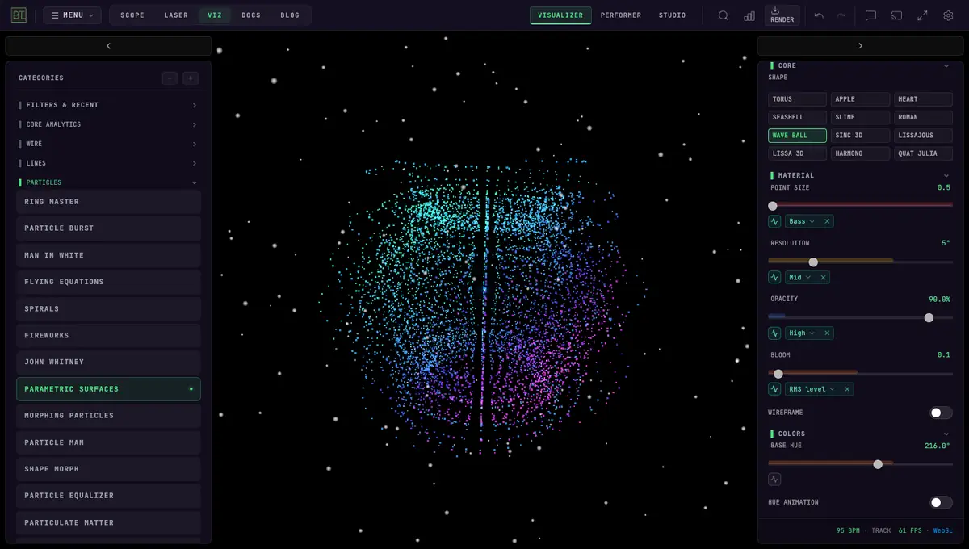The width and height of the screenshot is (969, 549).
Task: Select the Heart shape
Action: (923, 99)
